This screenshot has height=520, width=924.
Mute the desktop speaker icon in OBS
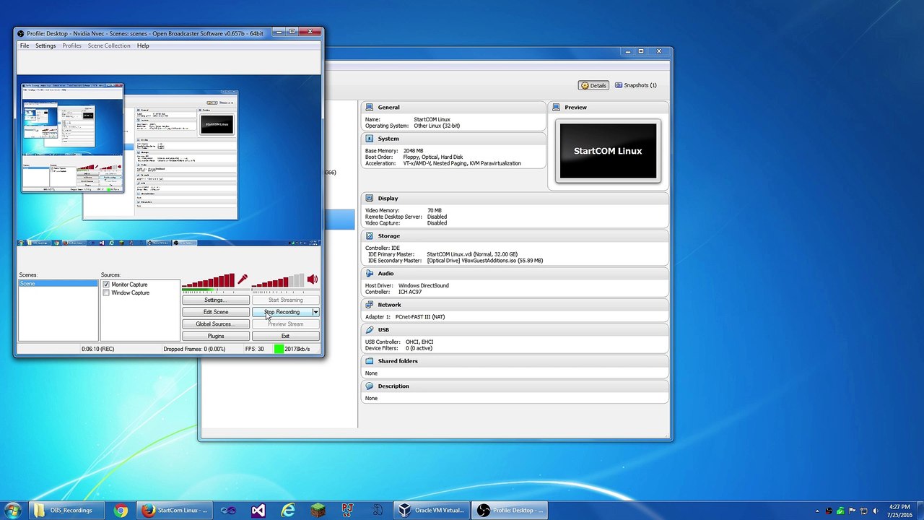[x=312, y=279]
